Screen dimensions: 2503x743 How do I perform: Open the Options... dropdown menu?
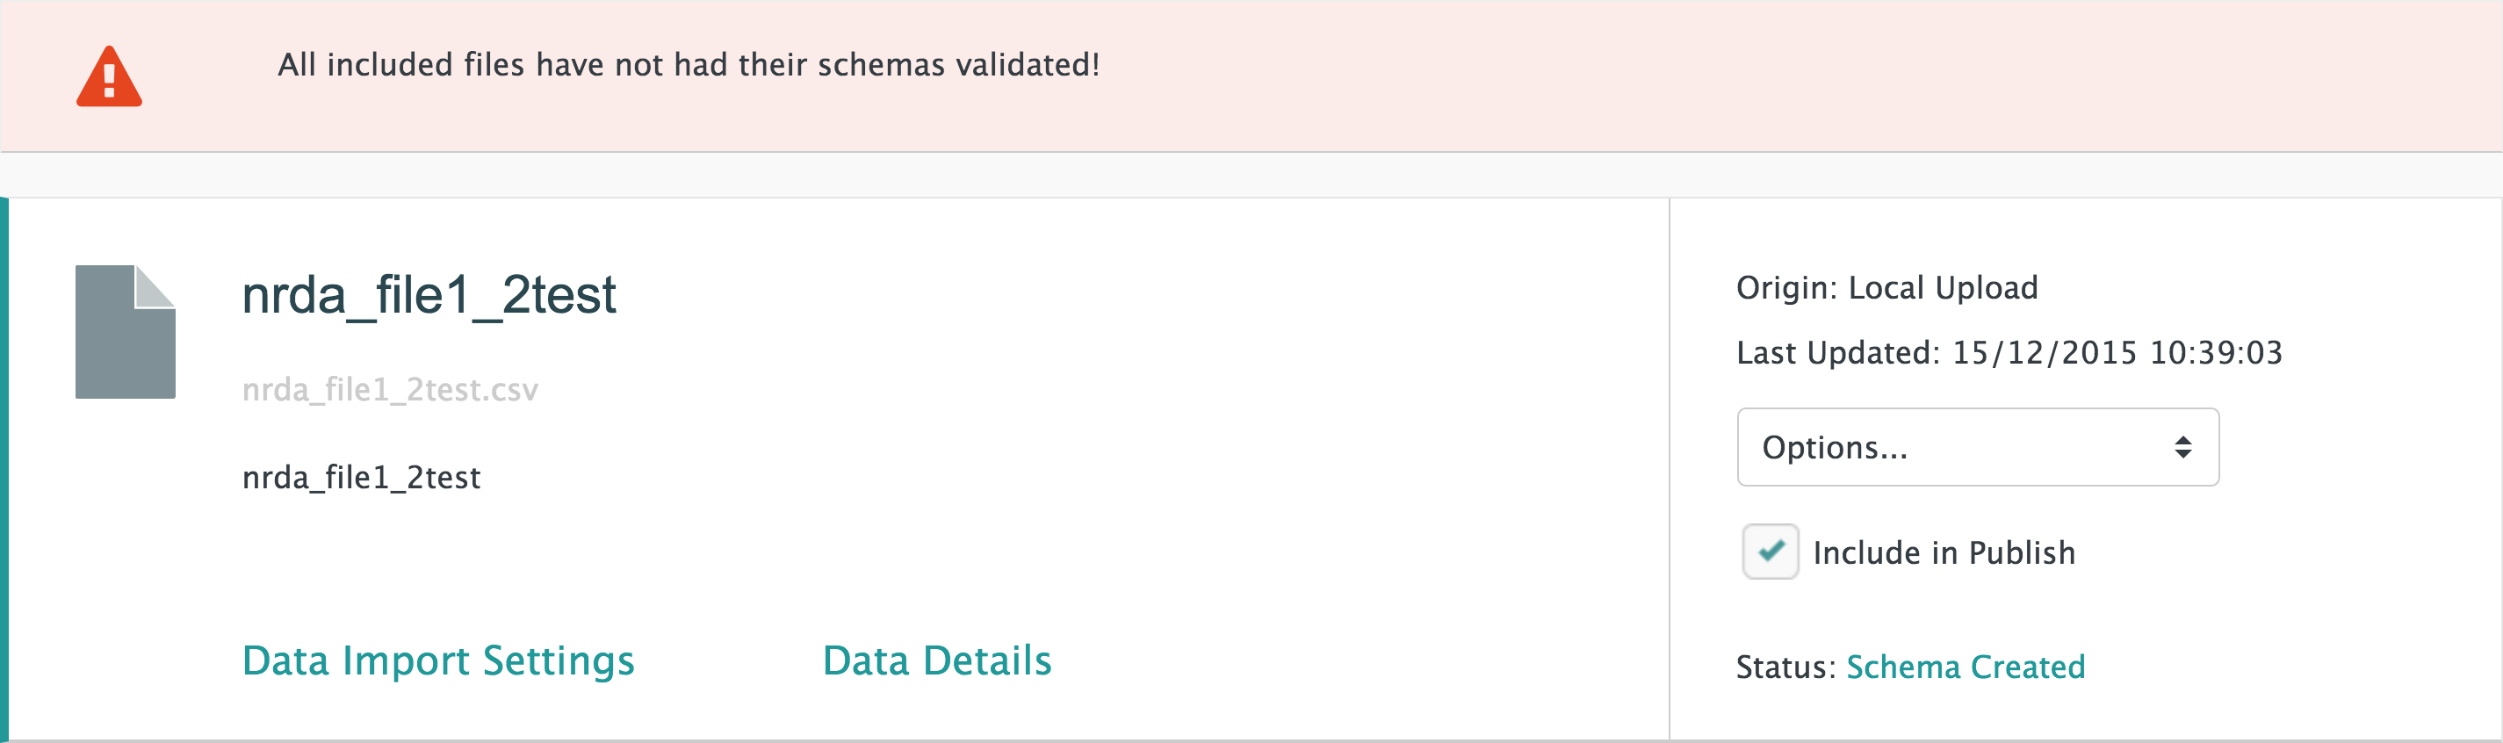1976,447
